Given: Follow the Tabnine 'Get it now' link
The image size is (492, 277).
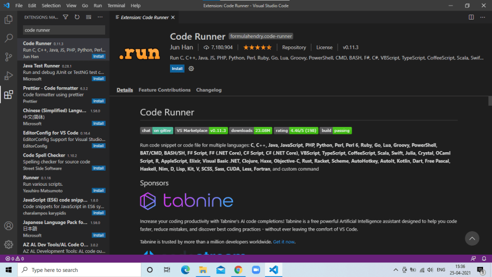Looking at the screenshot, I should [x=283, y=242].
